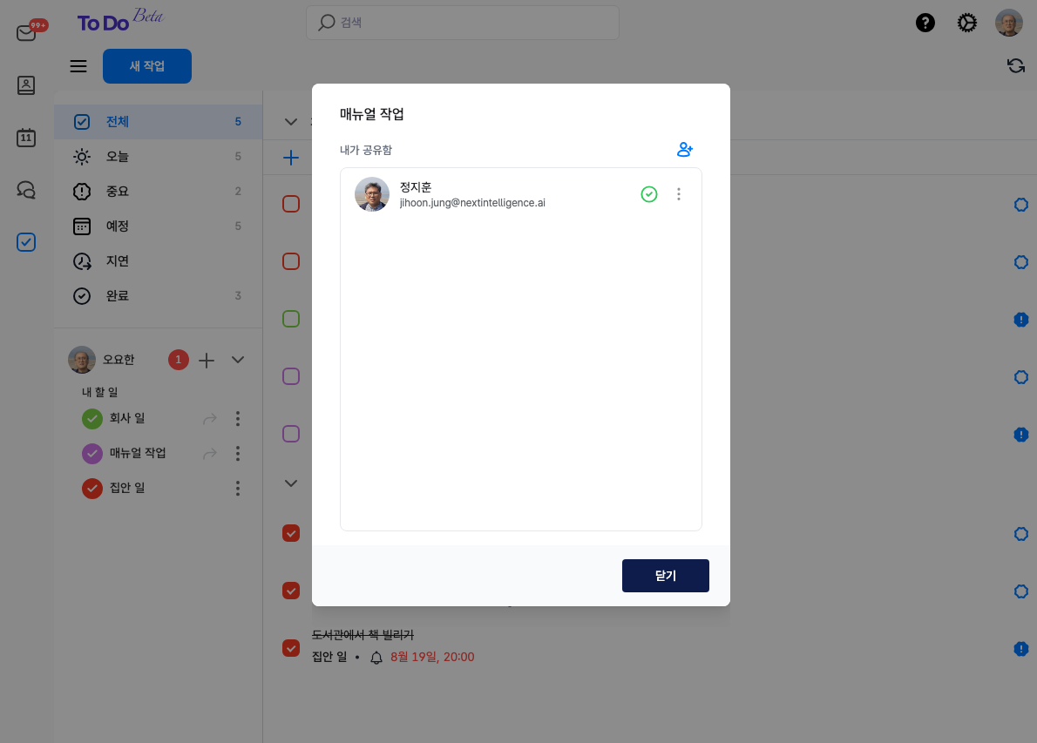Click the sync refresh icon

pyautogui.click(x=1015, y=66)
